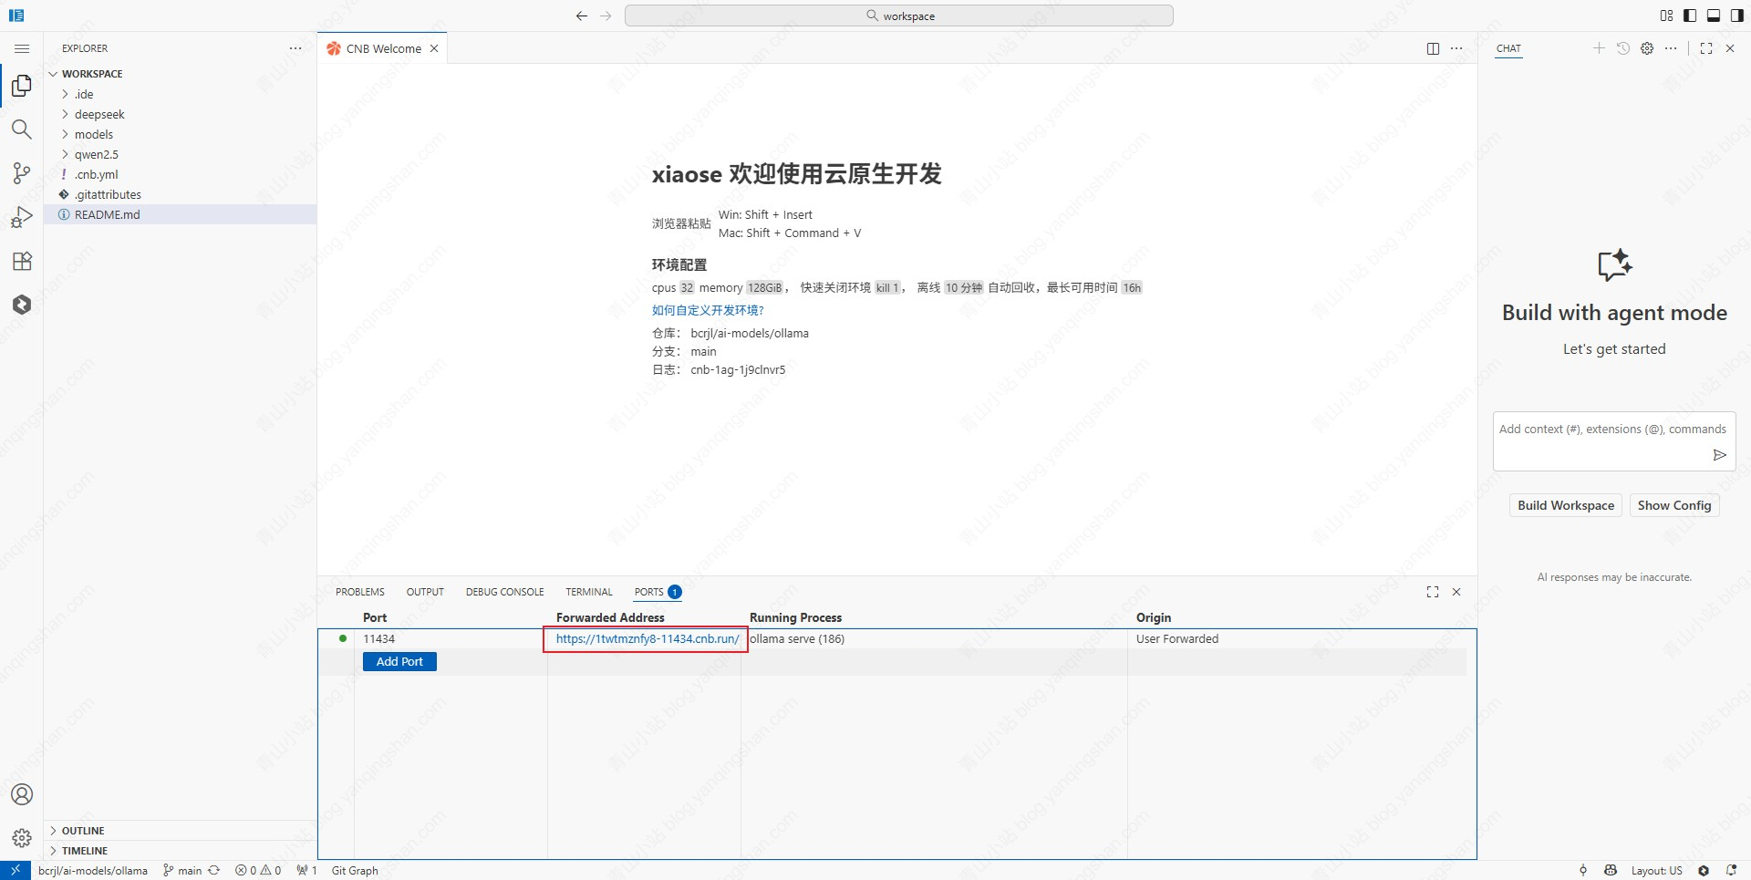Open the Run and Debug view
Screen dimensions: 1751x880
[x=22, y=217]
